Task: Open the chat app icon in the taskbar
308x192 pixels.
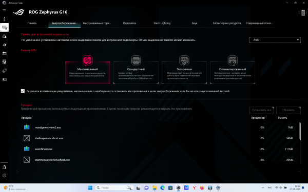Action: pos(146,188)
